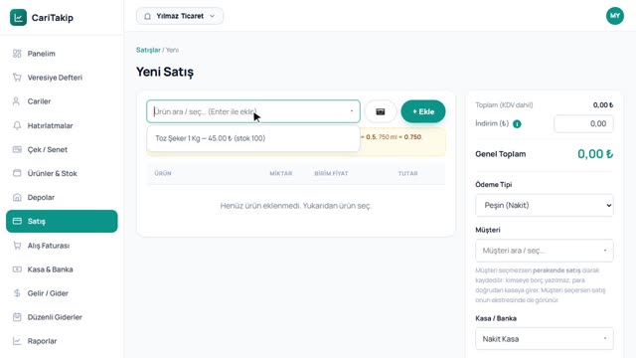Click the İndirim amount input field
Viewport: 636px width, 358px height.
583,123
